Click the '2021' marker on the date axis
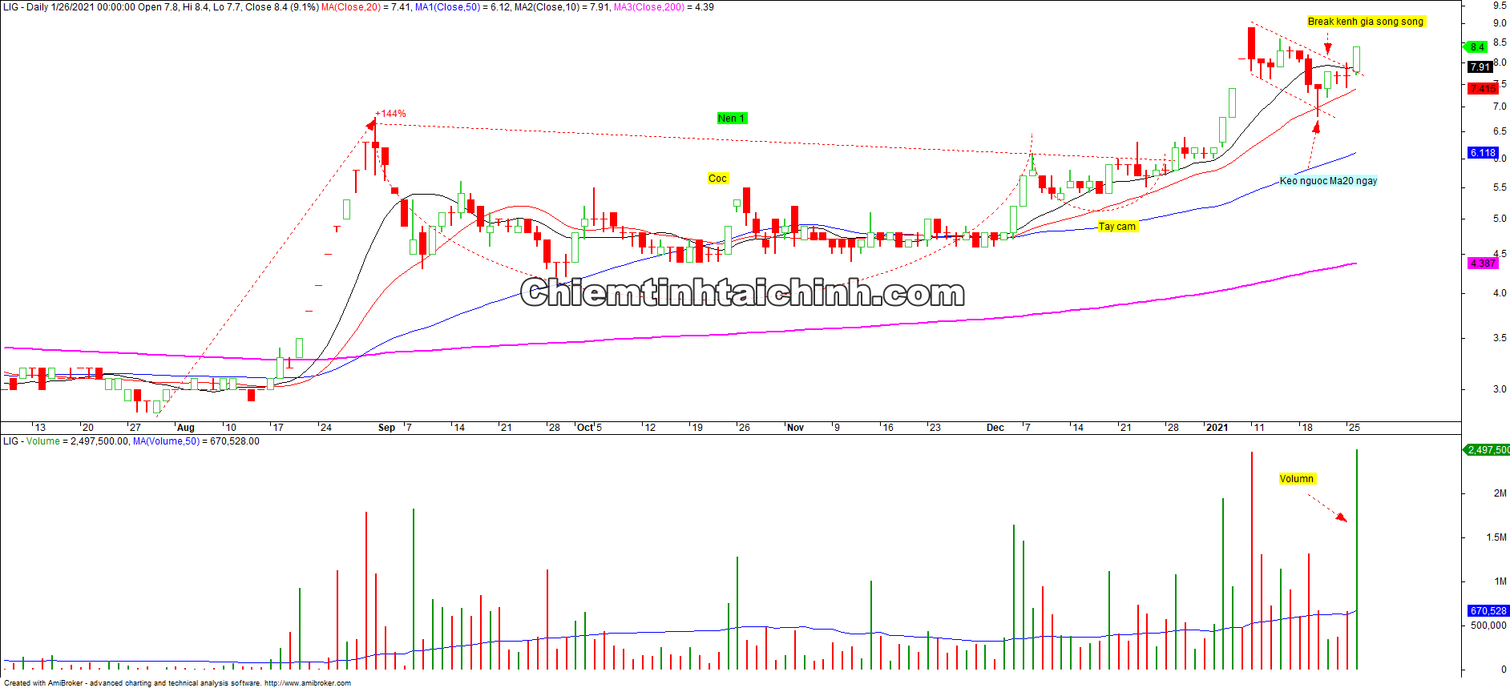Image resolution: width=1510 pixels, height=688 pixels. point(1217,428)
